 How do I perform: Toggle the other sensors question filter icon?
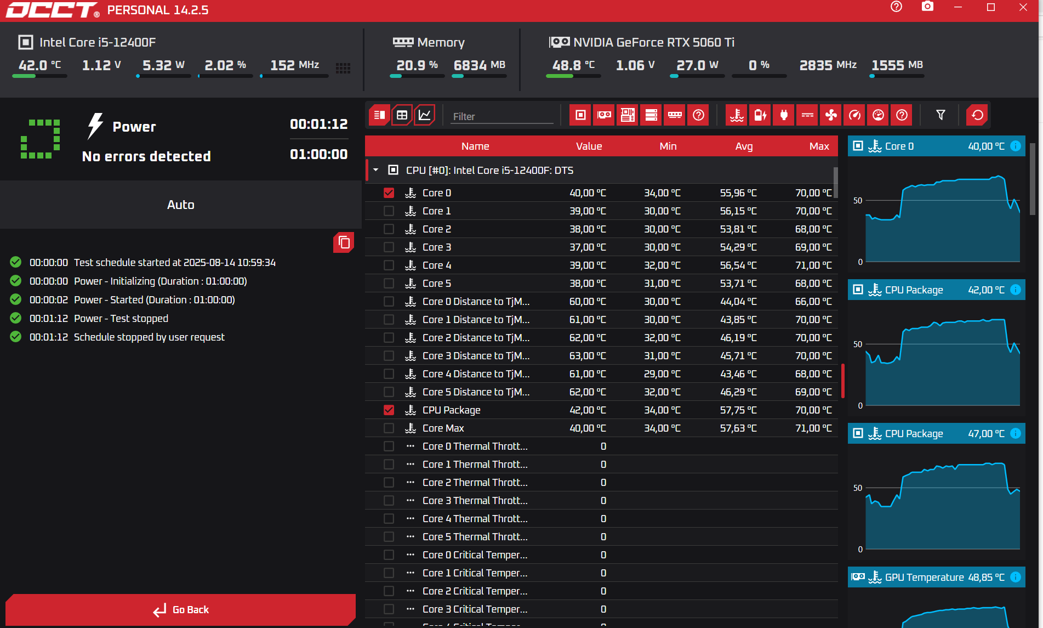click(x=902, y=115)
